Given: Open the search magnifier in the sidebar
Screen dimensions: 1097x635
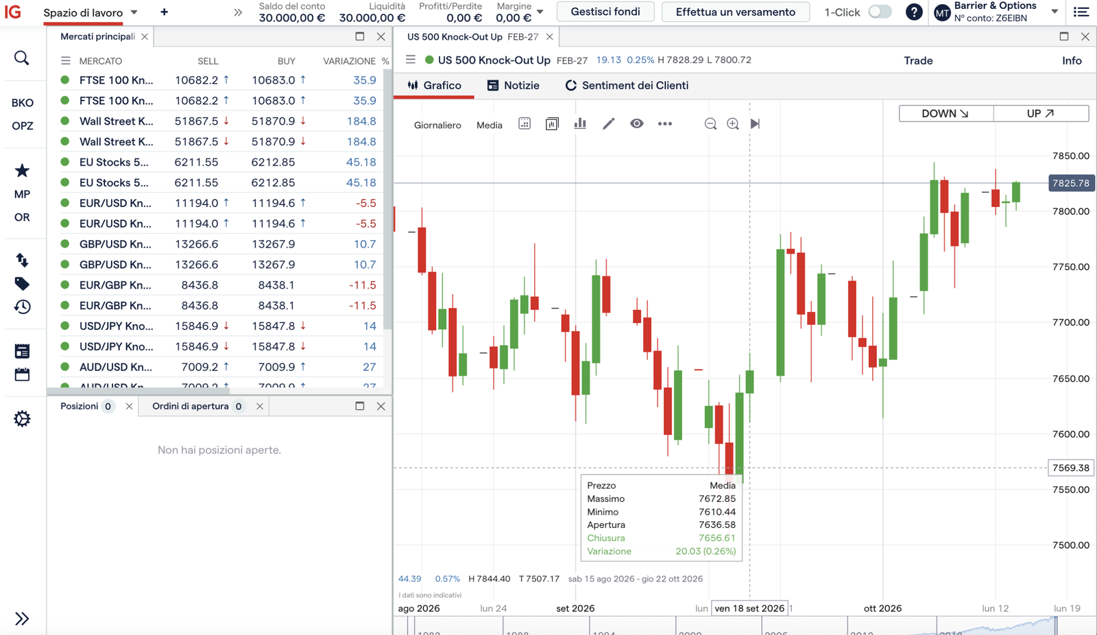Looking at the screenshot, I should pos(22,58).
